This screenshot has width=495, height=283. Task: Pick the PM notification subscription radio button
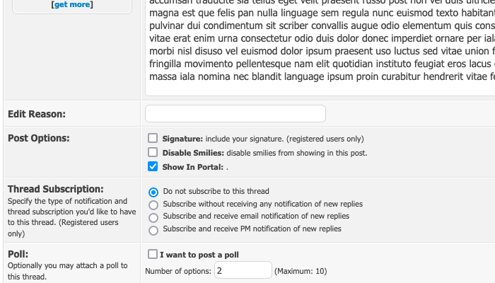point(153,230)
